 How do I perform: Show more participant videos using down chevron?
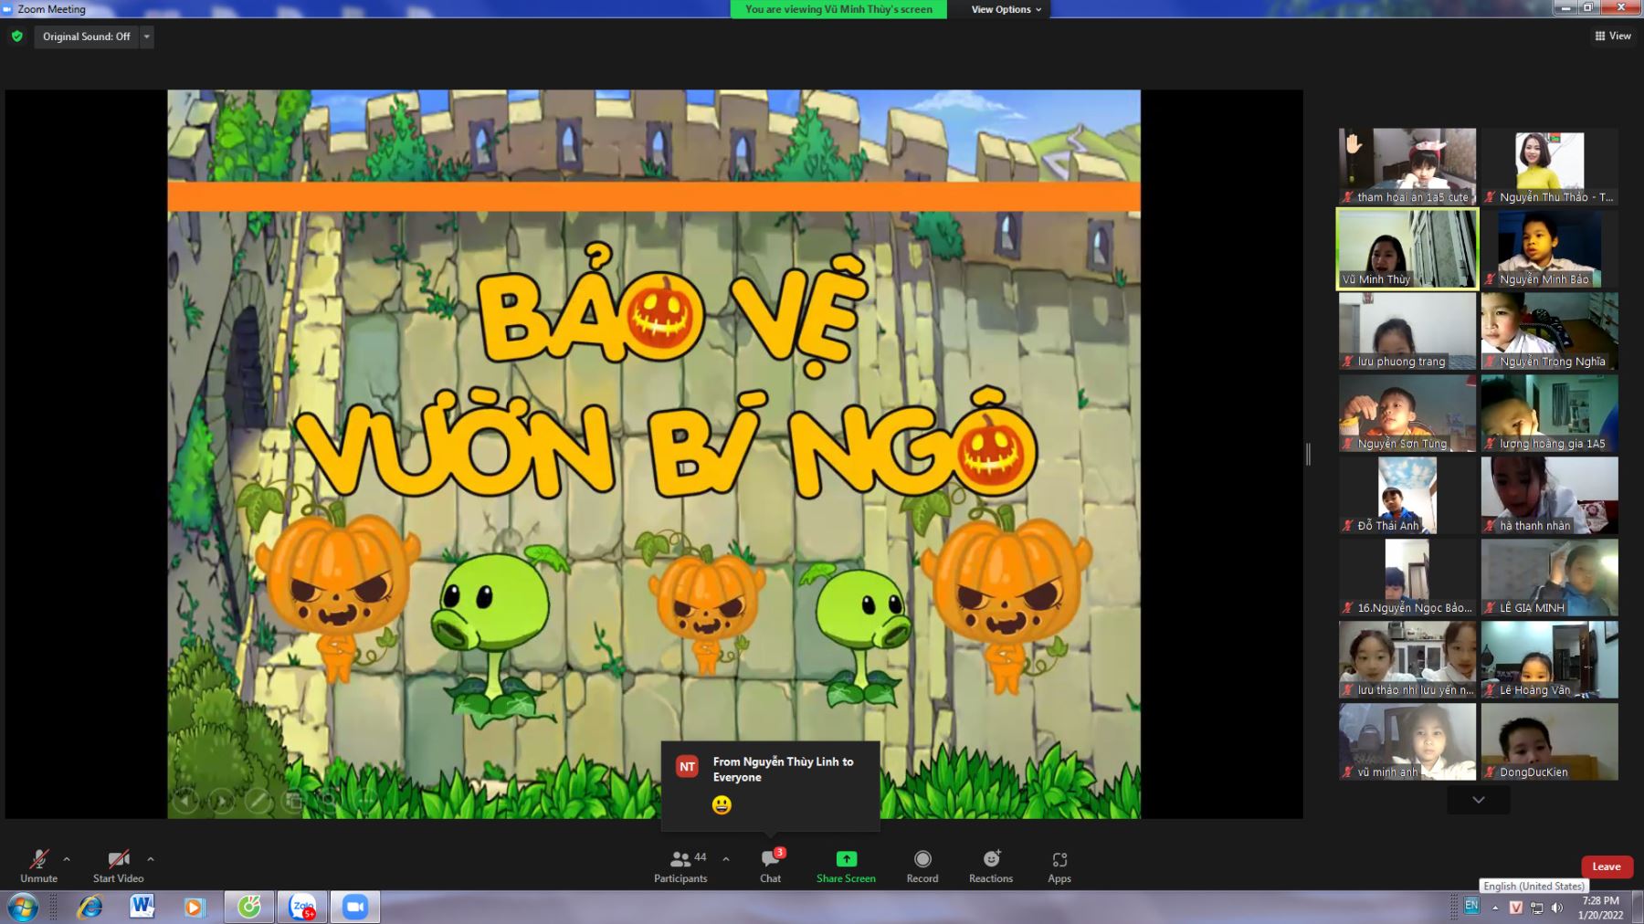tap(1478, 800)
